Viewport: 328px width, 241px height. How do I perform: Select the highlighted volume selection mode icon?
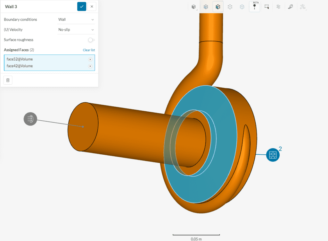(x=218, y=6)
